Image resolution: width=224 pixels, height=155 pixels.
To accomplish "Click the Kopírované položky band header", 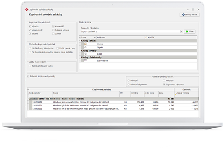I will tap(101, 90).
